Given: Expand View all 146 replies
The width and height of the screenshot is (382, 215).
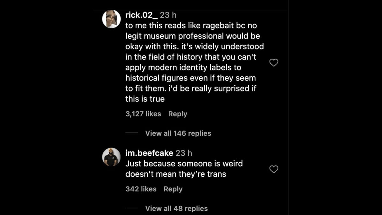Looking at the screenshot, I should 178,133.
